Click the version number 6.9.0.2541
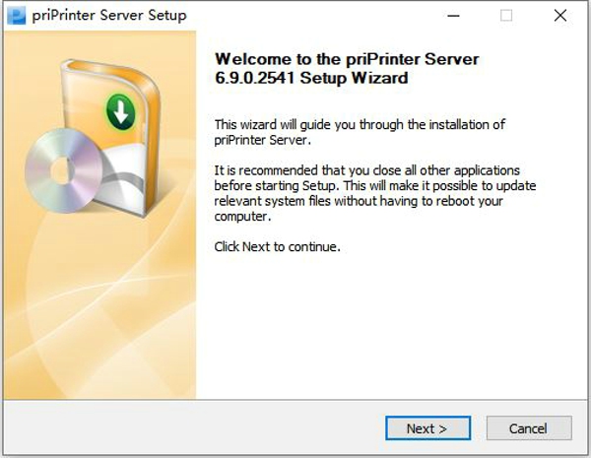This screenshot has height=458, width=591. [x=262, y=77]
